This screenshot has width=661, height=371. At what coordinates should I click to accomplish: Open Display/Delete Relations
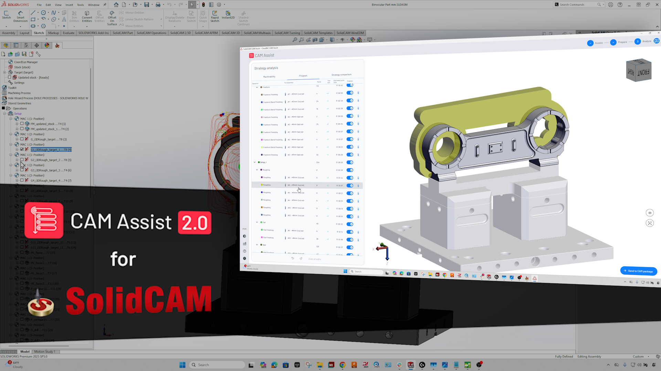175,15
